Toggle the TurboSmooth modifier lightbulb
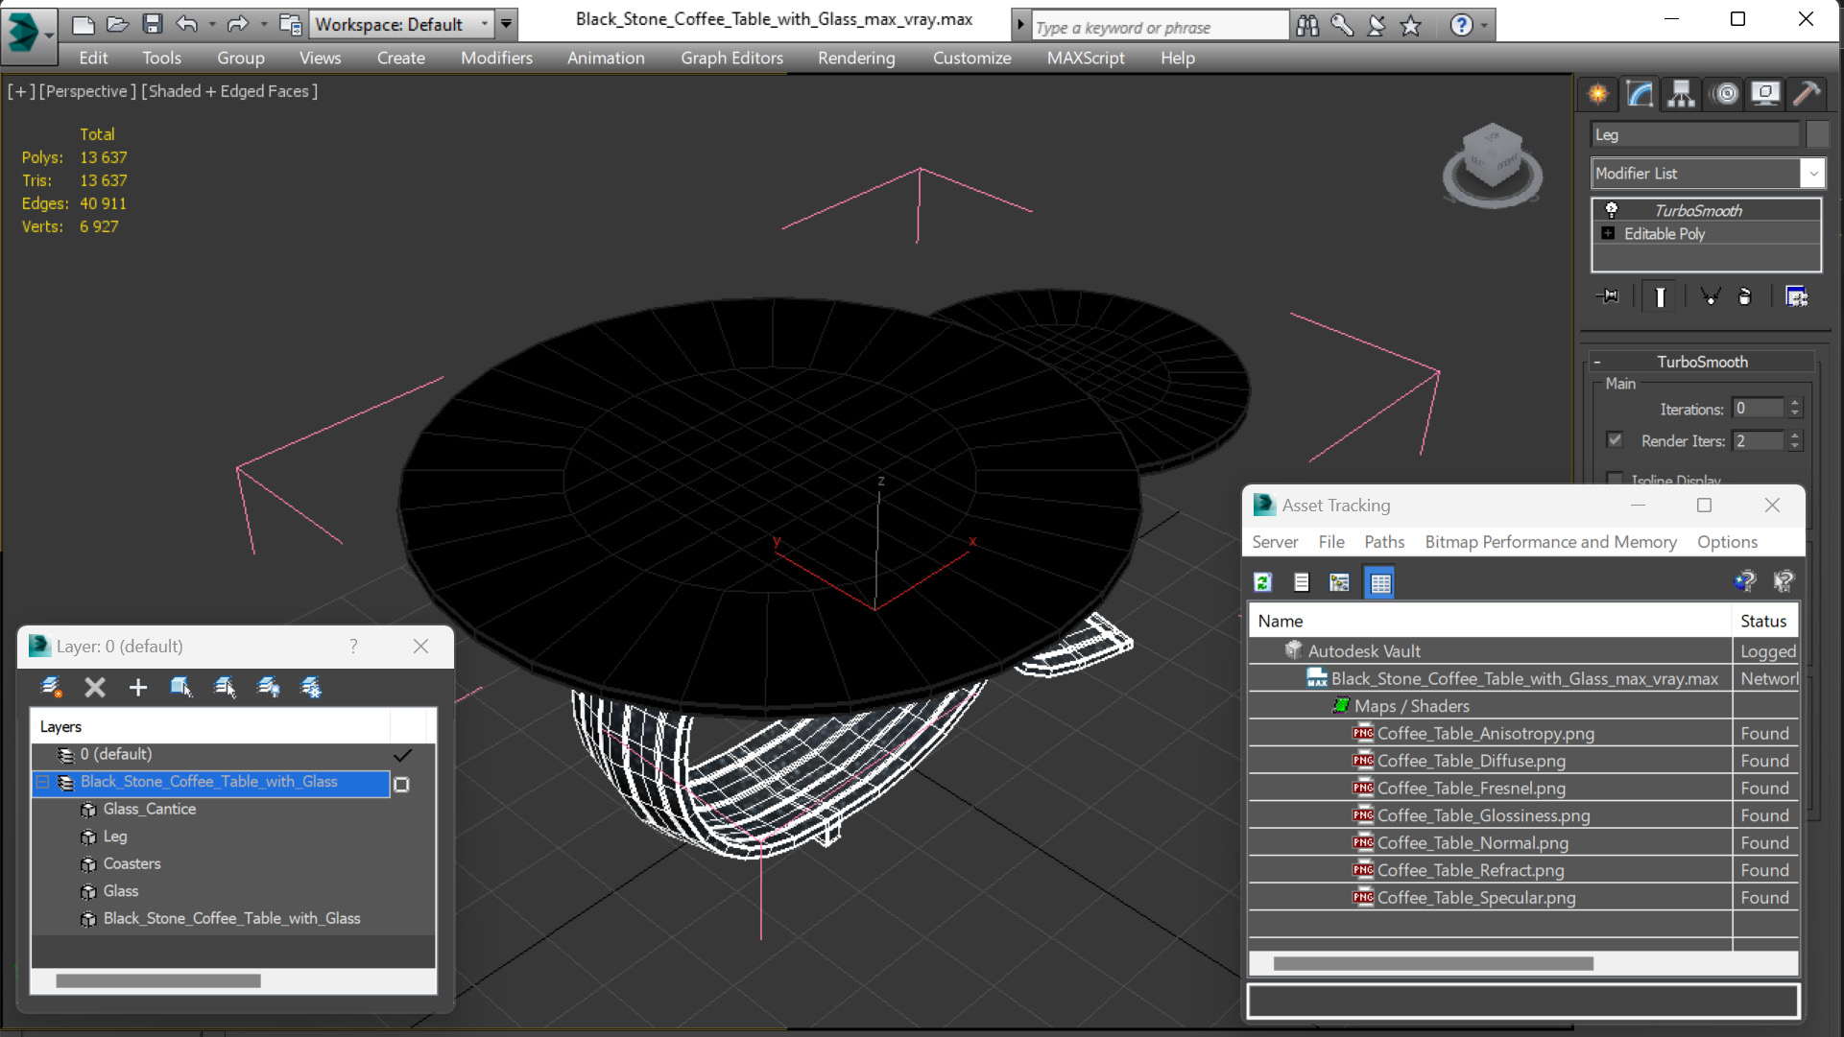This screenshot has width=1844, height=1037. tap(1612, 210)
